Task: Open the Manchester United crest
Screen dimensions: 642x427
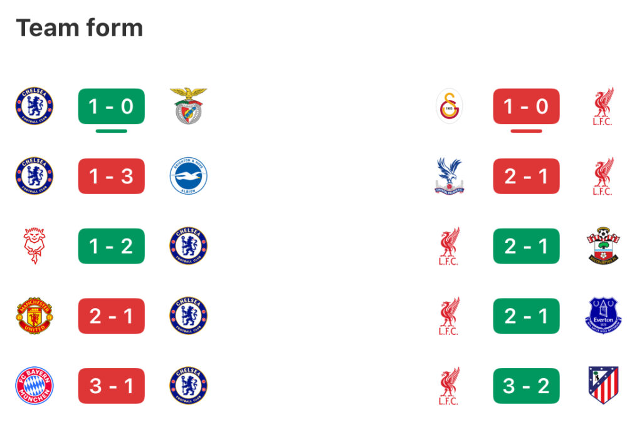Action: tap(34, 316)
